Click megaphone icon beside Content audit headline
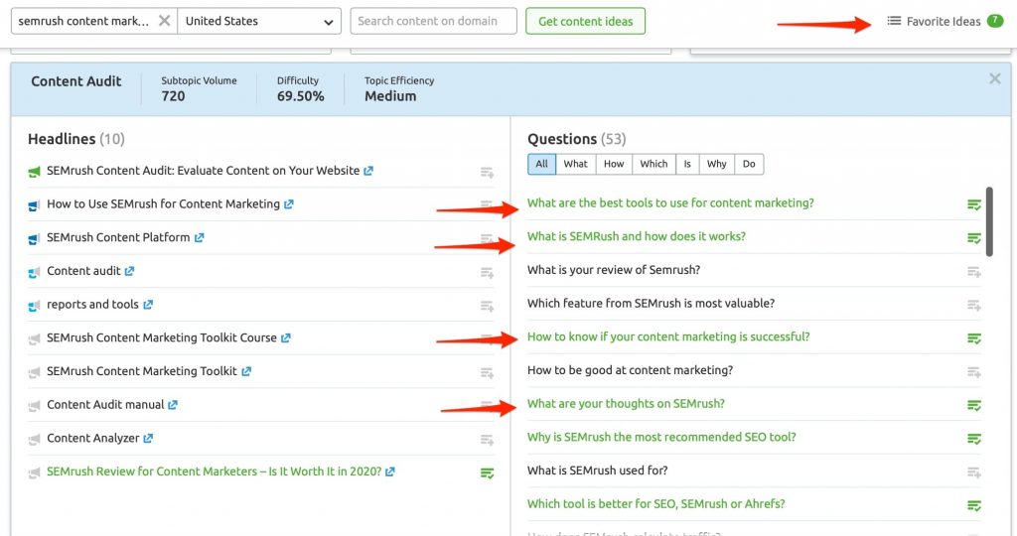Viewport: 1017px width, 536px height. pyautogui.click(x=35, y=272)
